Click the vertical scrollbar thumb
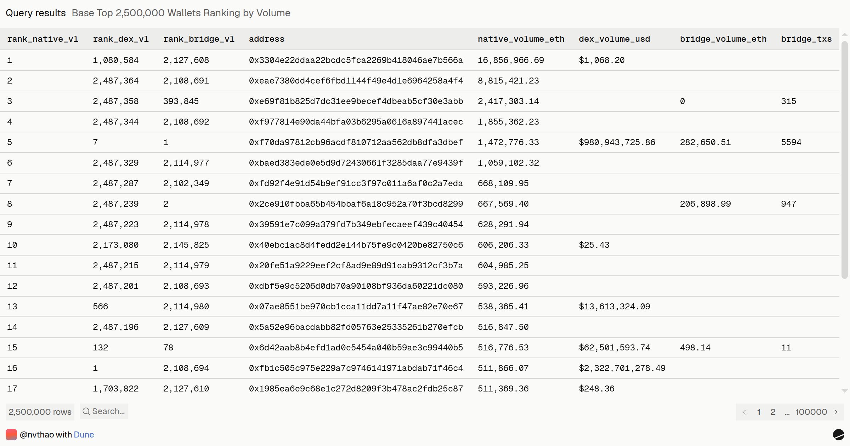The image size is (850, 446). (845, 159)
